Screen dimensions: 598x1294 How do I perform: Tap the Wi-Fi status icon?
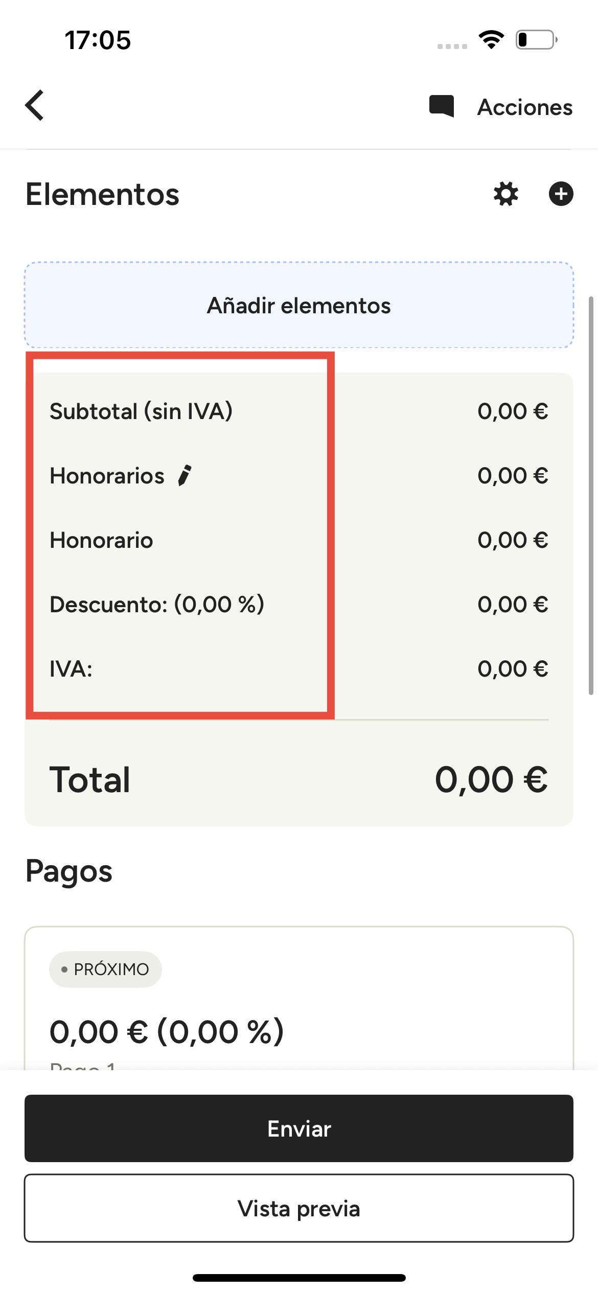pyautogui.click(x=491, y=39)
